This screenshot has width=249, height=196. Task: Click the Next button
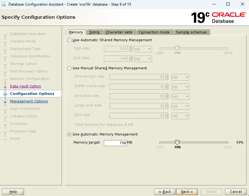point(187,192)
